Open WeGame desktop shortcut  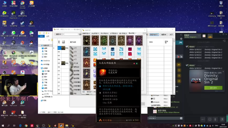coord(31,24)
